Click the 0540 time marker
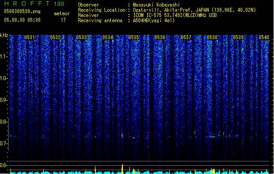This screenshot has height=174, width=274. (x=264, y=37)
